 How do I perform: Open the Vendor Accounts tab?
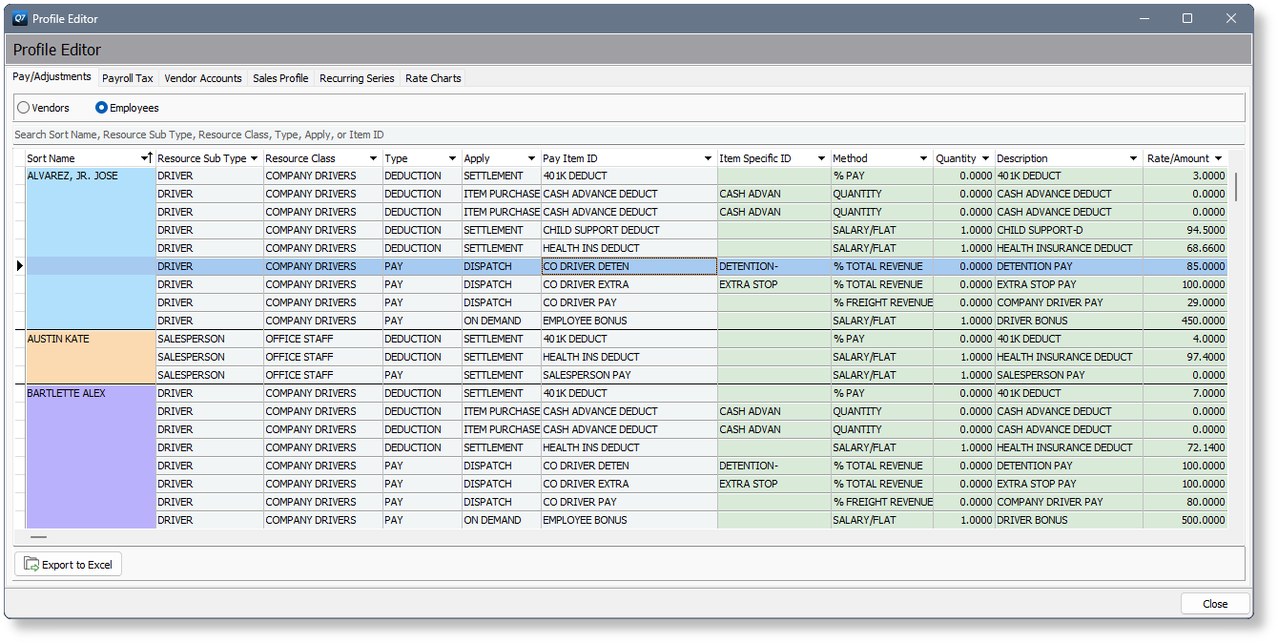click(x=203, y=78)
